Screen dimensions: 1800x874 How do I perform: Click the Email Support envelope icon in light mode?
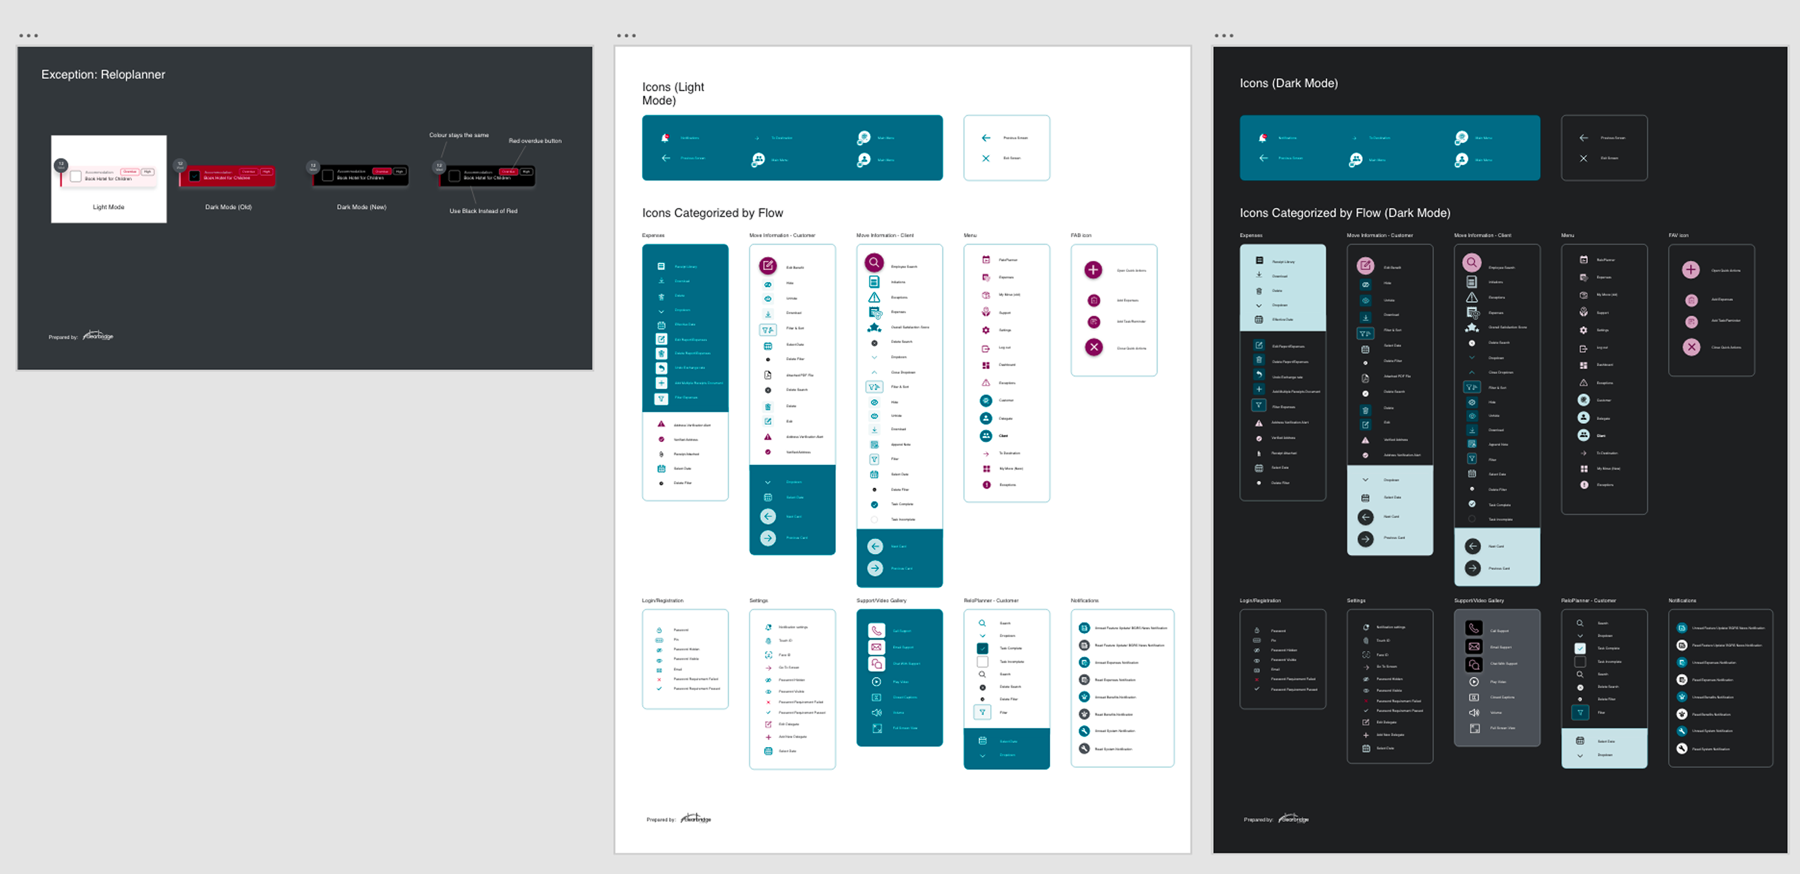(x=876, y=647)
